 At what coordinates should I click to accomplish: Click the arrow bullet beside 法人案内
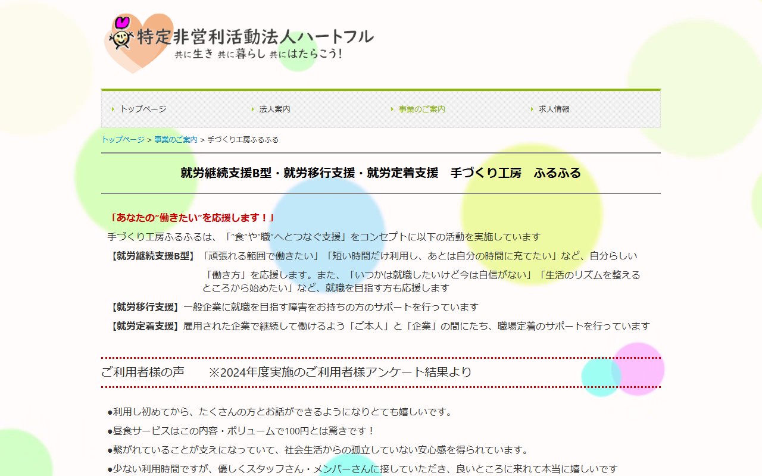[x=252, y=109]
